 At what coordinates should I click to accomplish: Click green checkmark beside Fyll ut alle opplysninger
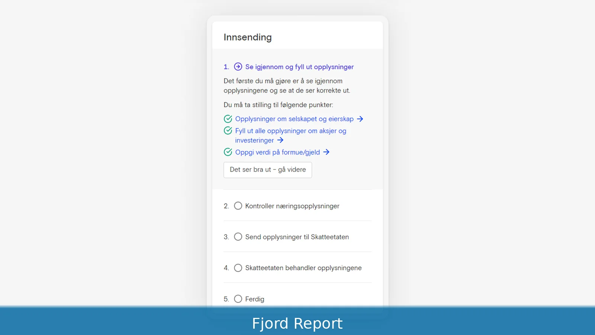point(228,131)
